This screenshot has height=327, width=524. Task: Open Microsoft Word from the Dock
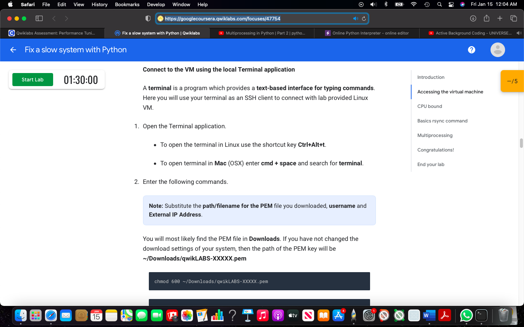coord(429,315)
